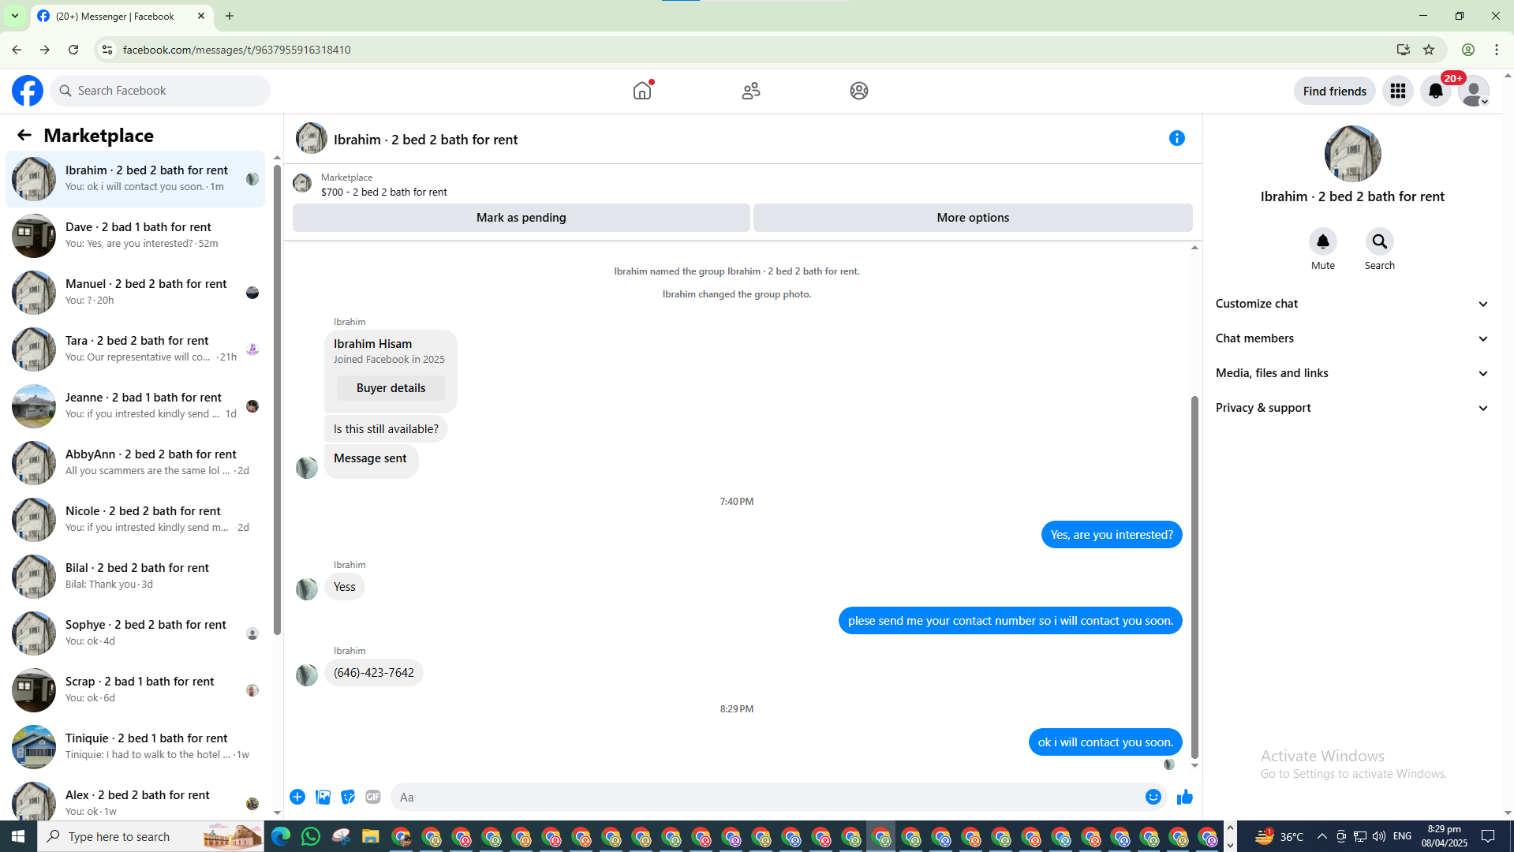Viewport: 1514px width, 852px height.
Task: Open the Sophye 2 bed 2 bath conversation
Action: click(136, 633)
